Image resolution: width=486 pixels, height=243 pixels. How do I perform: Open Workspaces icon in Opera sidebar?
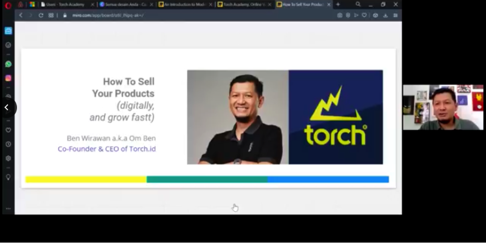tap(8, 31)
